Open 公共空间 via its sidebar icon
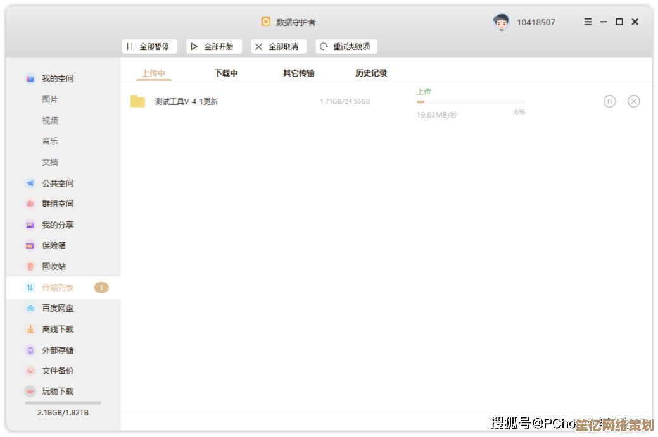 30,183
